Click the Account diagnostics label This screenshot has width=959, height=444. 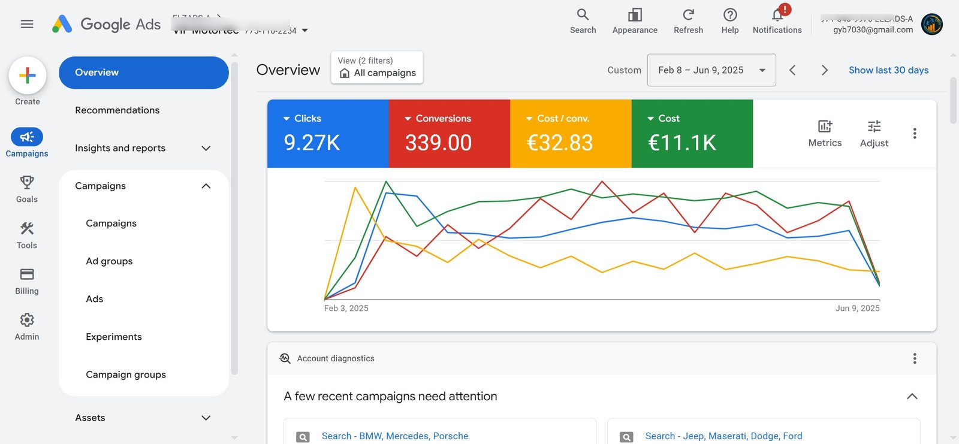(336, 358)
